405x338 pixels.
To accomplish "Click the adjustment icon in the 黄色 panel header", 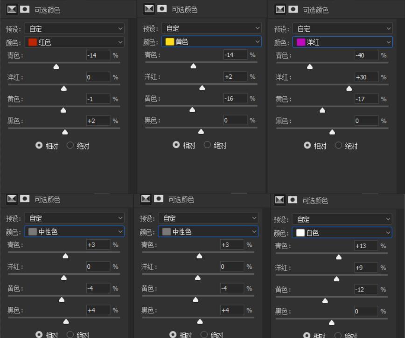I will (149, 9).
